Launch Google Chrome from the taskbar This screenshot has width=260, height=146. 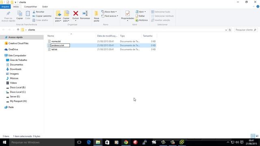pos(126,142)
